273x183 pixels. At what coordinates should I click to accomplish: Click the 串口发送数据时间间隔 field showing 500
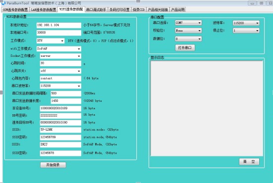[x=66, y=93]
